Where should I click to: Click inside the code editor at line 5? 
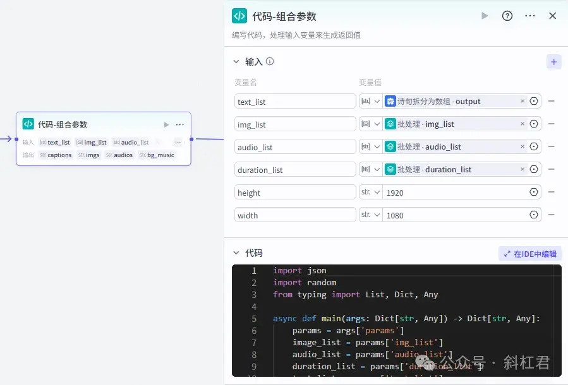406,319
